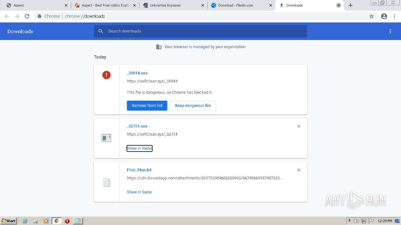Screen dimensions: 401x225
Task: Click Keep dangerous file button
Action: [x=193, y=106]
